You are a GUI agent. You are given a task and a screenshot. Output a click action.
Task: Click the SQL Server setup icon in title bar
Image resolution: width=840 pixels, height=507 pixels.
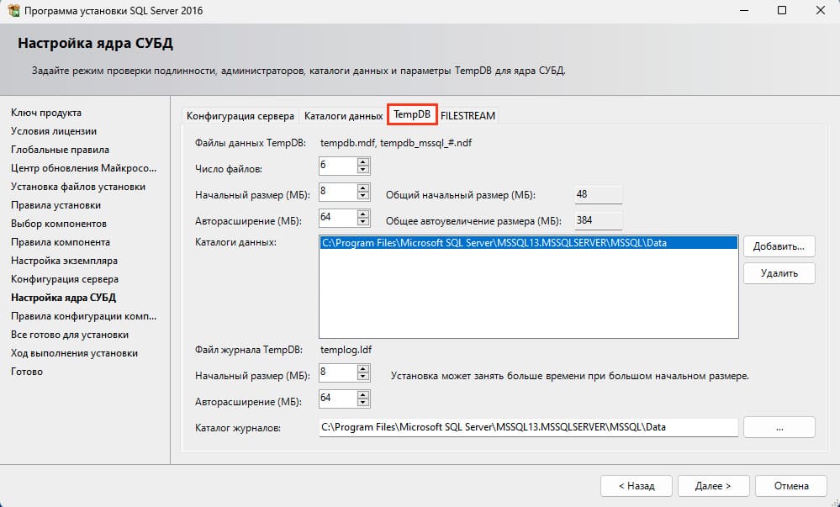point(13,11)
